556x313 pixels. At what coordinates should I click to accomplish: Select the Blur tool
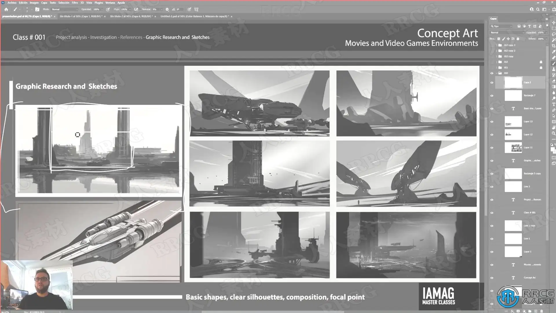coord(554,92)
